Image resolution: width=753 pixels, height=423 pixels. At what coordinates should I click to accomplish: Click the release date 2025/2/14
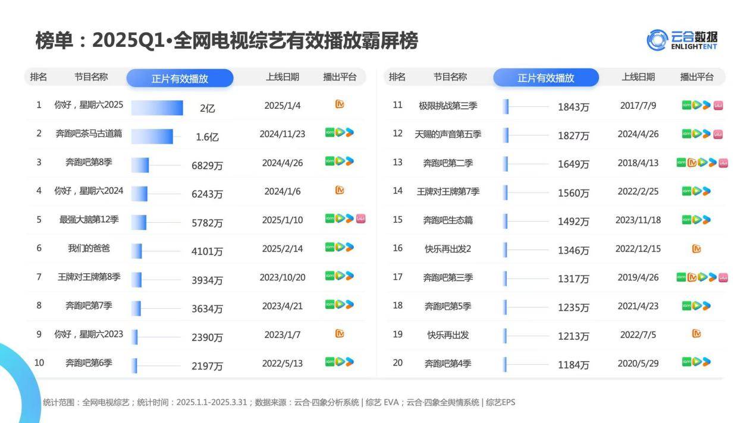(283, 248)
